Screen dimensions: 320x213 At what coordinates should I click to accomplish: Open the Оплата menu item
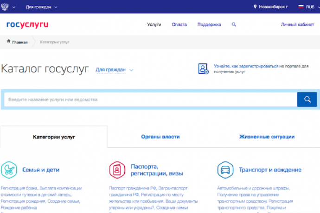(x=179, y=25)
